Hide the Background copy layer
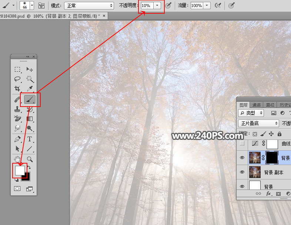 pos(242,172)
